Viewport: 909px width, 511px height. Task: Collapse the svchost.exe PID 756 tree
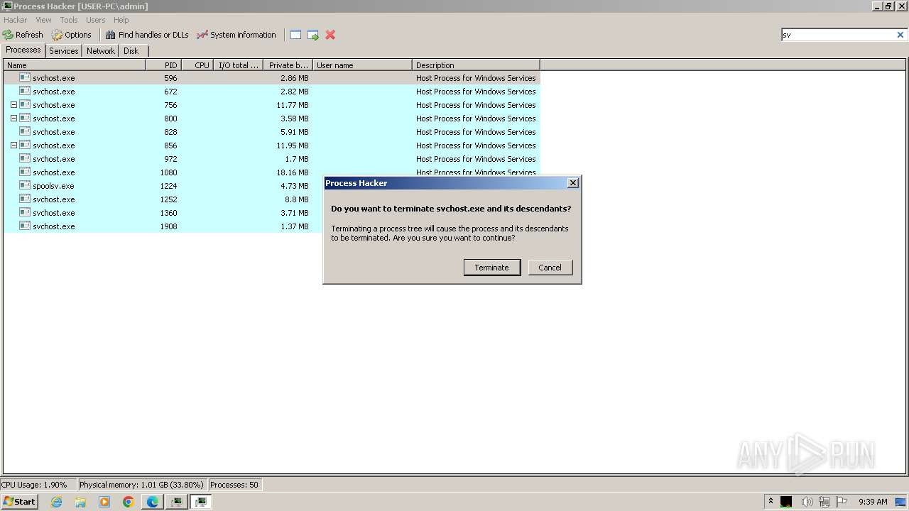[13, 105]
